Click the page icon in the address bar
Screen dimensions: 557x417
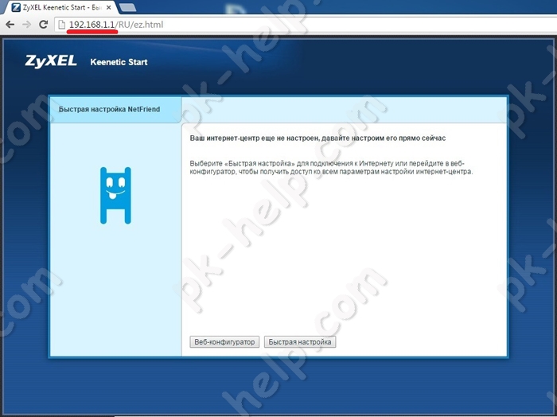[62, 25]
